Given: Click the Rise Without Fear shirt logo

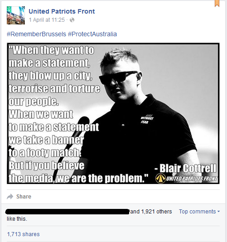Looking at the screenshot, I should click(147, 119).
